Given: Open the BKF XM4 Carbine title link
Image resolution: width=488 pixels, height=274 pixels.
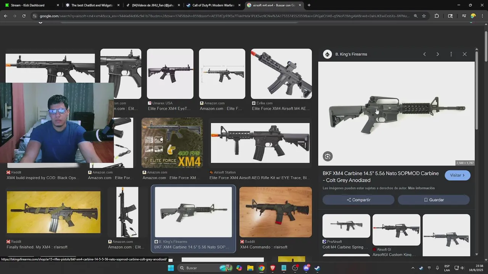Looking at the screenshot, I should [380, 177].
